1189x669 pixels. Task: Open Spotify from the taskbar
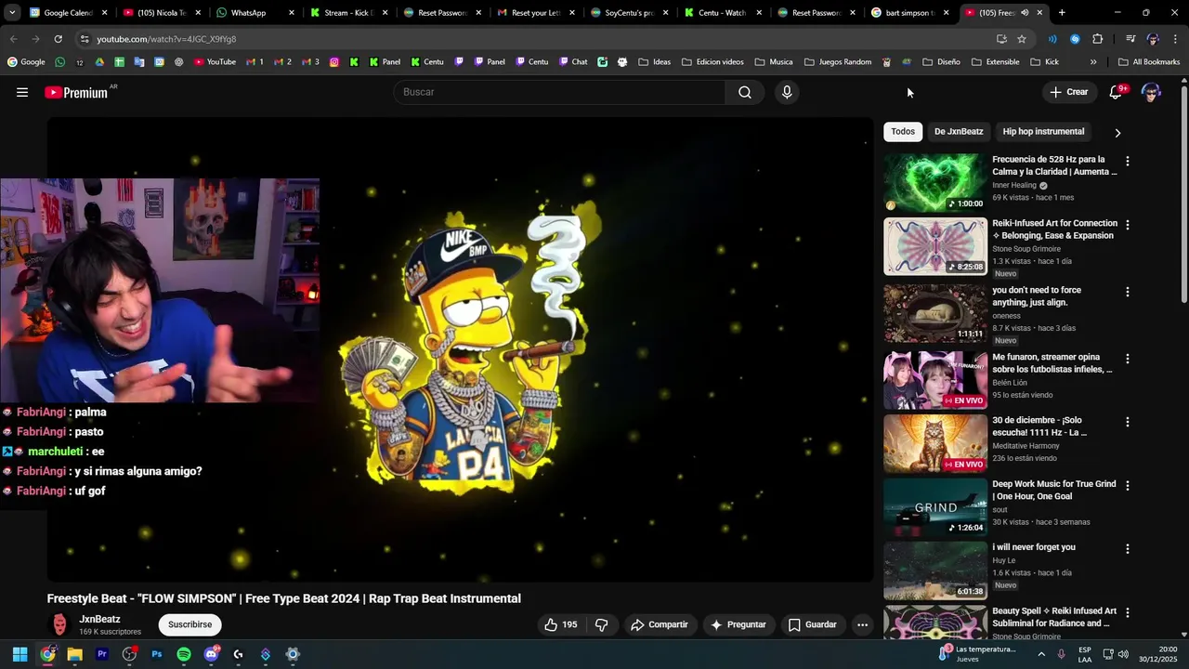(184, 654)
